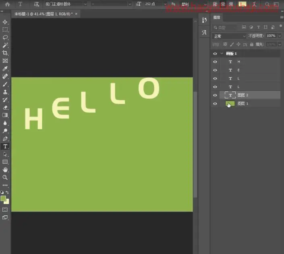The width and height of the screenshot is (284, 254).
Task: Click the Create Warped Text icon
Action: pyautogui.click(x=254, y=4)
